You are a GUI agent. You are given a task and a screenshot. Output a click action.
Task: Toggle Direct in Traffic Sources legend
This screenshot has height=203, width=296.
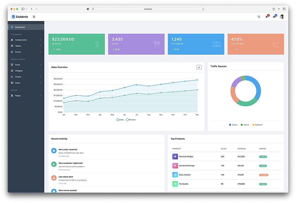click(233, 125)
